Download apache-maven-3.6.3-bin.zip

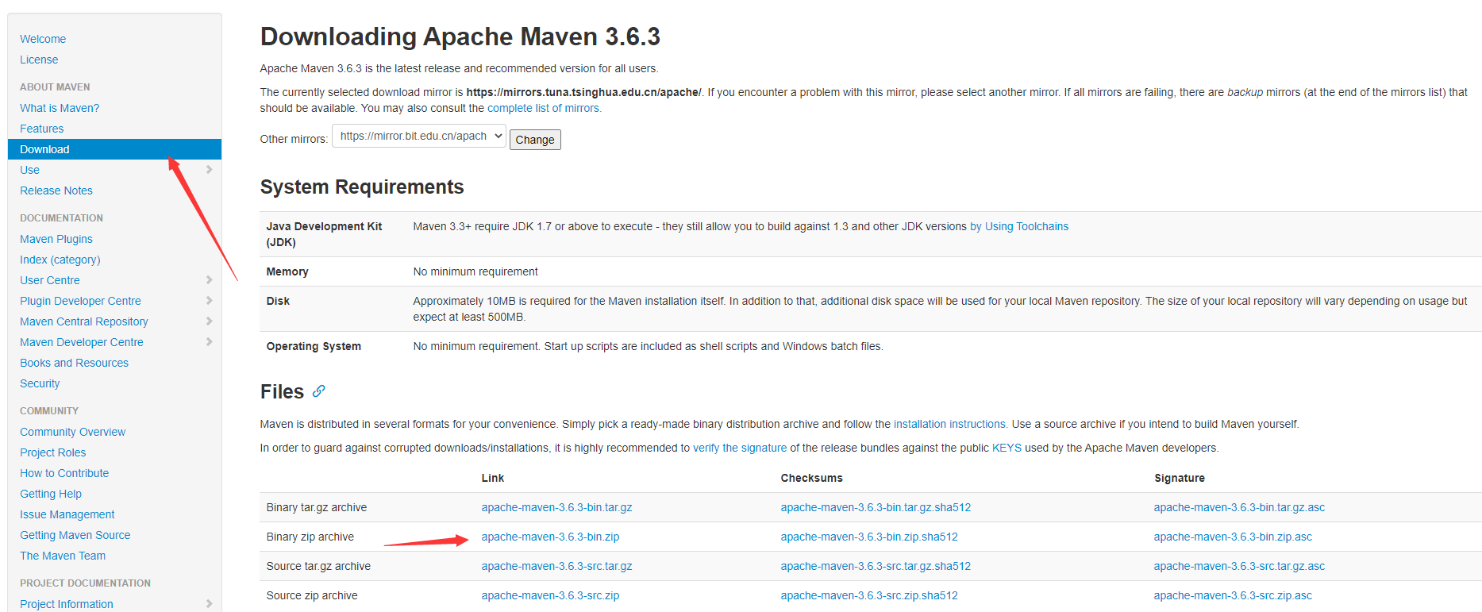click(x=550, y=537)
